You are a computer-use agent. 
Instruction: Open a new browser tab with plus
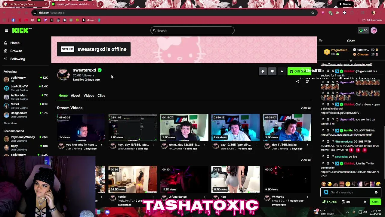tap(100, 4)
